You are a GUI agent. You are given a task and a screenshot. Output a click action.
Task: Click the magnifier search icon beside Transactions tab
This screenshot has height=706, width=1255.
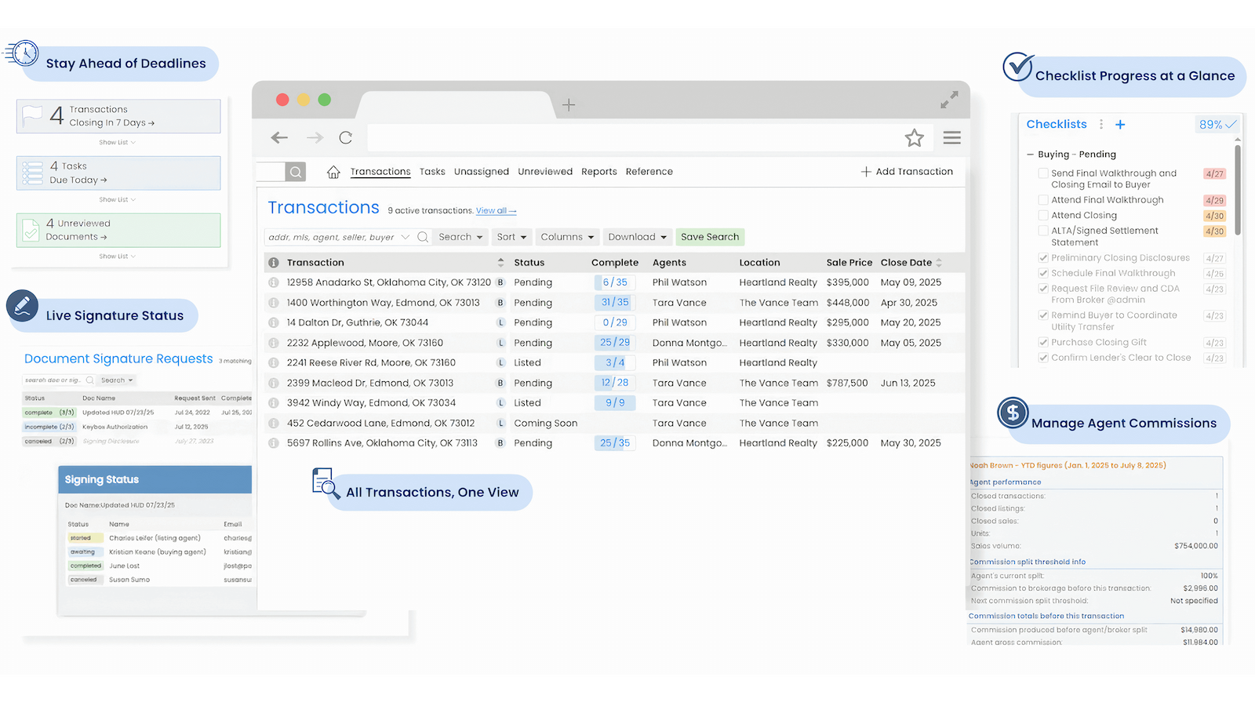pyautogui.click(x=296, y=172)
